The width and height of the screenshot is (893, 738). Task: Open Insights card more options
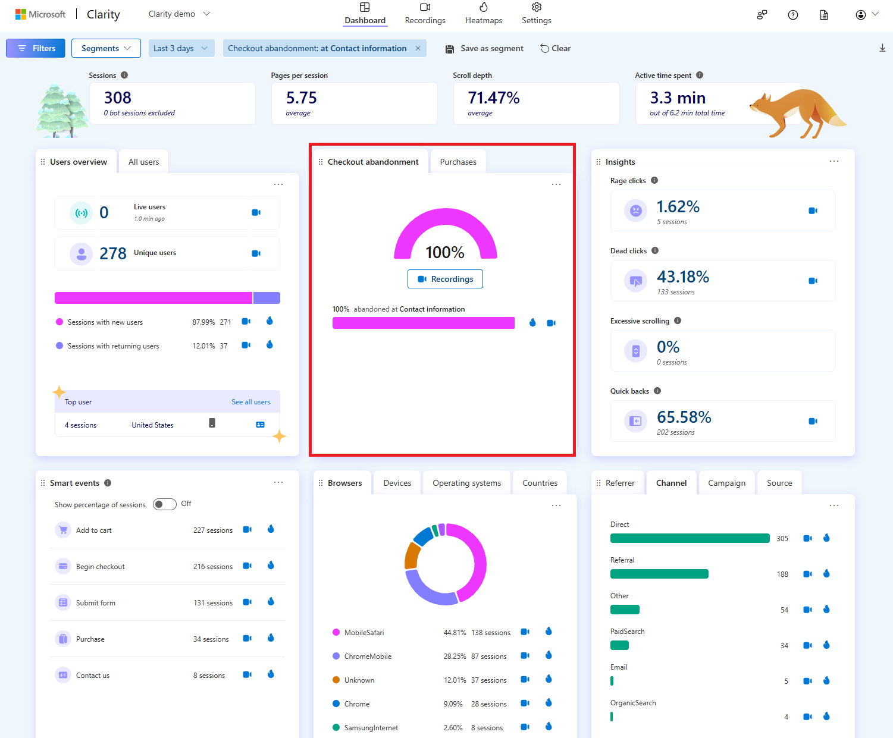[834, 161]
